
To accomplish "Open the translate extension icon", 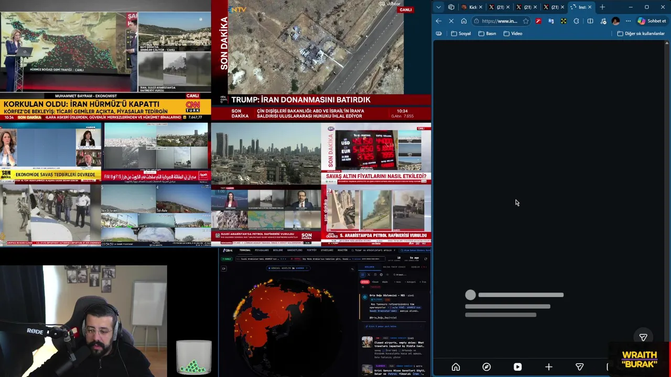I will [x=551, y=21].
